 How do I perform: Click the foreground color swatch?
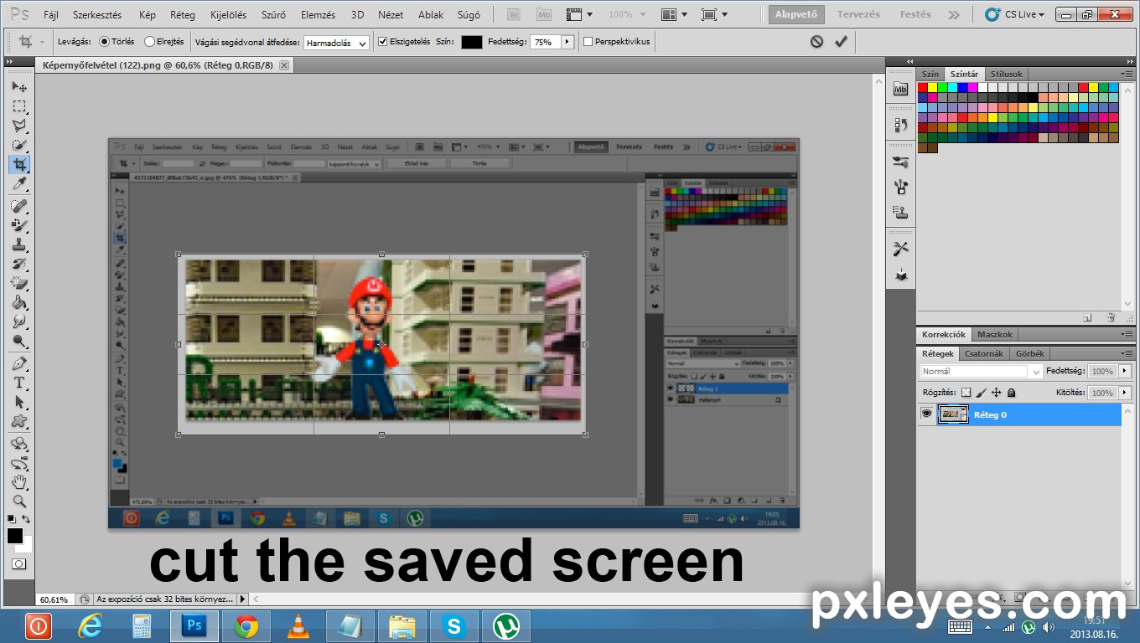pos(15,536)
